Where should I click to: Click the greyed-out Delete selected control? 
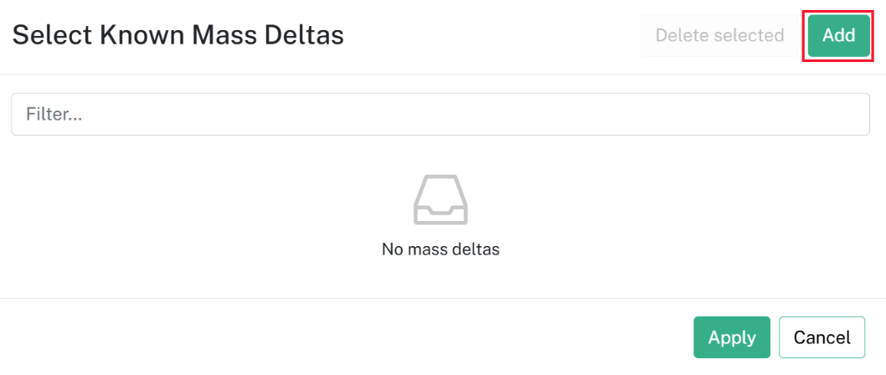tap(719, 36)
